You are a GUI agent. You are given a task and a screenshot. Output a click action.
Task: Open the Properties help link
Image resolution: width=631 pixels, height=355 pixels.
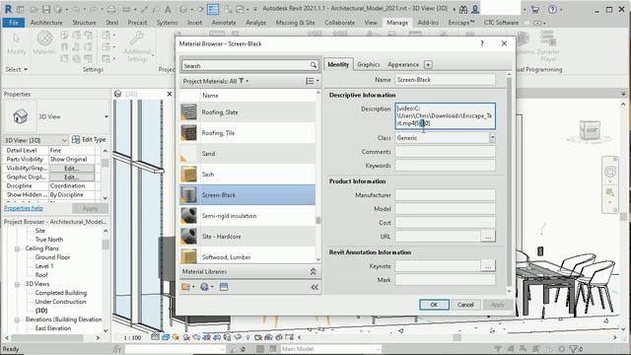click(x=24, y=208)
